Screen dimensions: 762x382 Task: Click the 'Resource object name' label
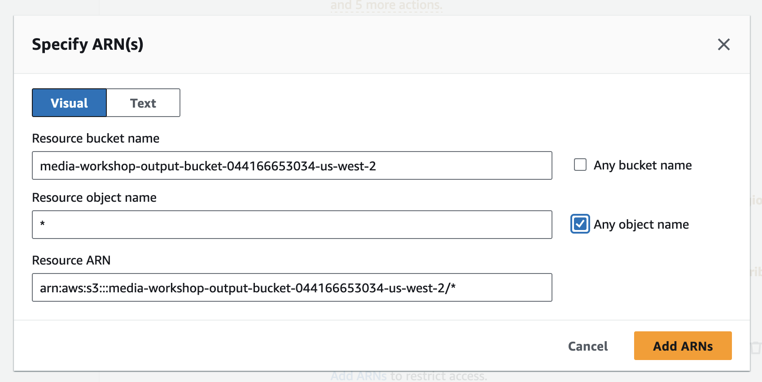tap(94, 198)
